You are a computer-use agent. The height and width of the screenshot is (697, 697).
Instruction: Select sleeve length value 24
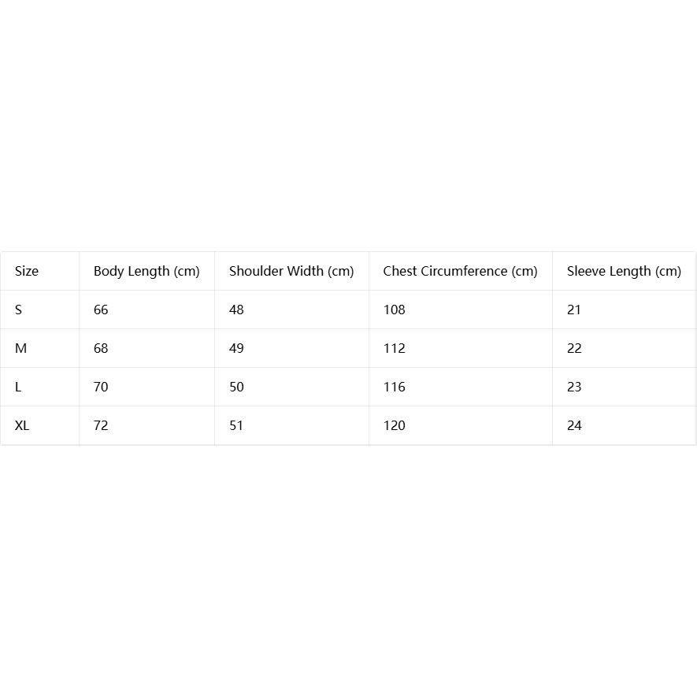point(574,426)
